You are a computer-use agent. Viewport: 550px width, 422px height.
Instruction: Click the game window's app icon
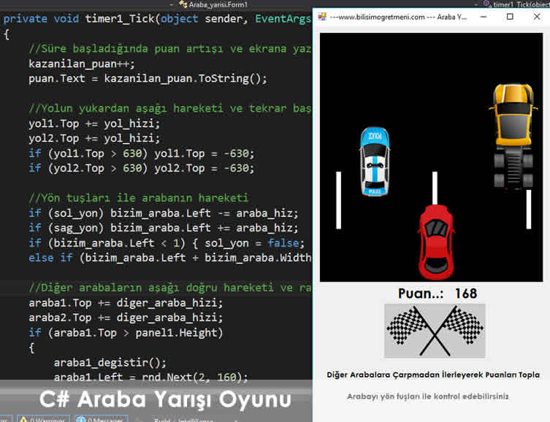tap(321, 16)
